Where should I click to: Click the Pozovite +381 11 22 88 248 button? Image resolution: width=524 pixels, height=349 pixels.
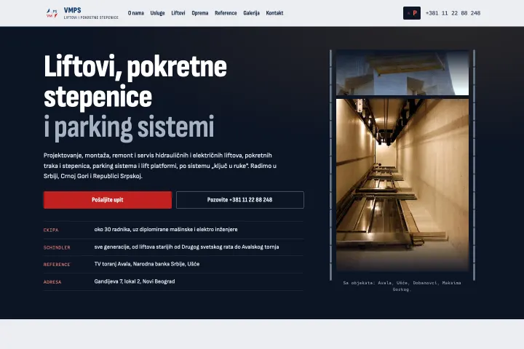pos(240,200)
